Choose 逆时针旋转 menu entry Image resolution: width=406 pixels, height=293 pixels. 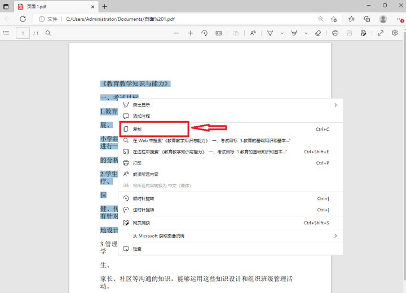point(231,210)
